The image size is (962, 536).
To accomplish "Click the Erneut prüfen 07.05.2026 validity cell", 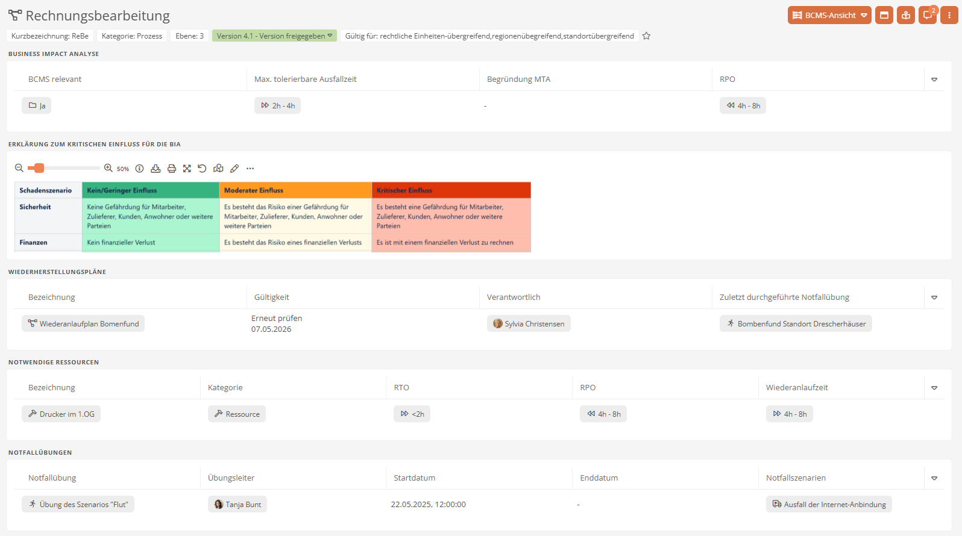I will [277, 323].
